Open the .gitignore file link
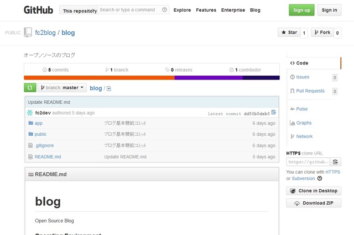The image size is (354, 235). pyautogui.click(x=44, y=146)
